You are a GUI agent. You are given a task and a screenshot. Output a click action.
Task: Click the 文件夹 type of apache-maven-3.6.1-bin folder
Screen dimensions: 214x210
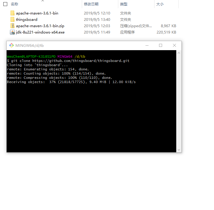point(126,13)
